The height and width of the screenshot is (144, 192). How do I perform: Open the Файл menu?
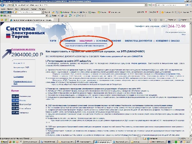[x=3, y=9]
